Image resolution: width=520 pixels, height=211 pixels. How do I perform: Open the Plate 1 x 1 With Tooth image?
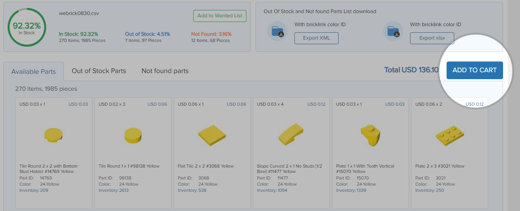click(x=370, y=135)
